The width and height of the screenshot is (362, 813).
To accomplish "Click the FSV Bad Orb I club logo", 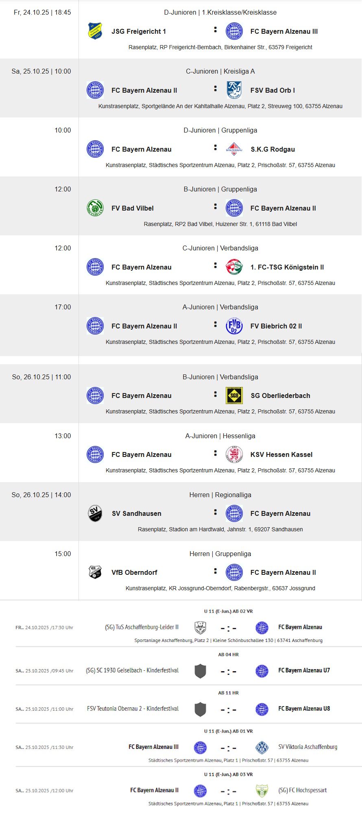I will click(234, 90).
